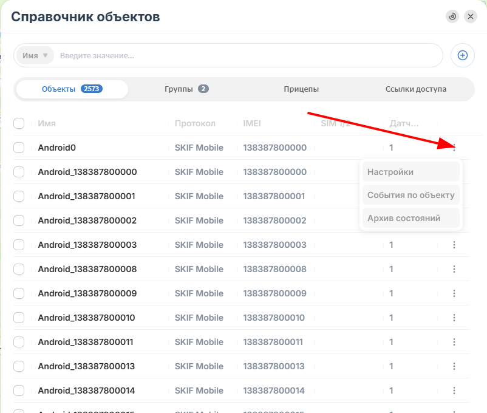Click name Android_138387800011
This screenshot has height=413, width=487.
click(86, 342)
